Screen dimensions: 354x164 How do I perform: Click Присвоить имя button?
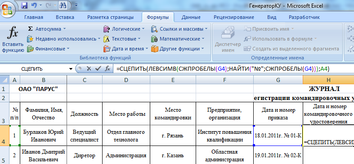click(269, 29)
